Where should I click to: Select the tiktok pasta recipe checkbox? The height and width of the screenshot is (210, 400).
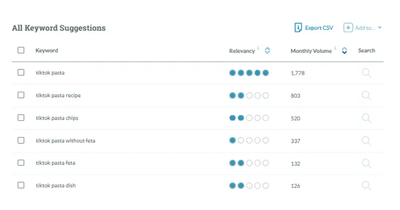[x=21, y=95]
